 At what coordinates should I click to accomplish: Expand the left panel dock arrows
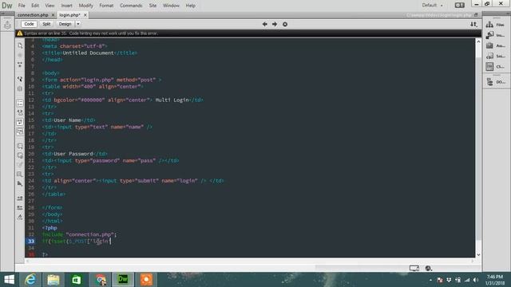pos(2,14)
